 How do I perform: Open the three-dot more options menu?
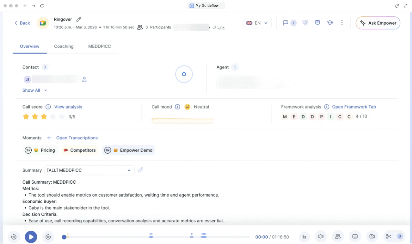coord(342,23)
